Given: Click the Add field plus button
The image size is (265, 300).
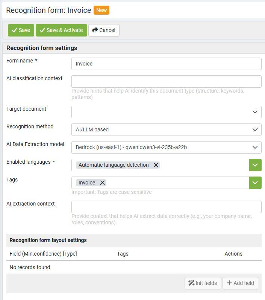Looking at the screenshot, I should [240, 283].
